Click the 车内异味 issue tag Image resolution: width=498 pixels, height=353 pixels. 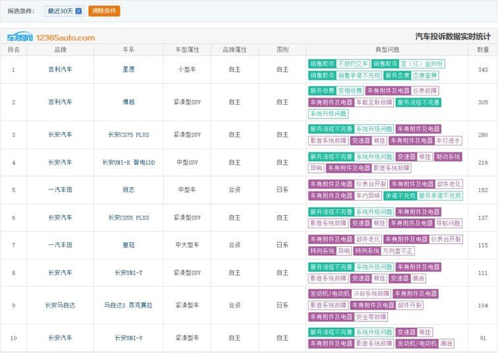coord(368,196)
